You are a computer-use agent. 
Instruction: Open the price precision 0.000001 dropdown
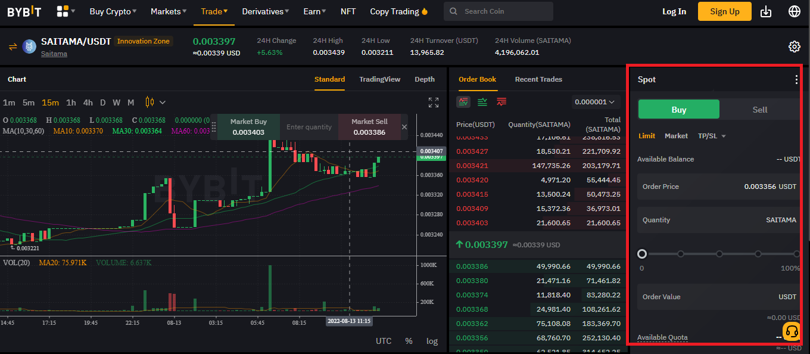point(596,102)
